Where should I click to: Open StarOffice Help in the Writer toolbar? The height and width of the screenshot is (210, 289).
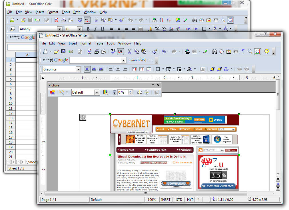tap(267, 51)
